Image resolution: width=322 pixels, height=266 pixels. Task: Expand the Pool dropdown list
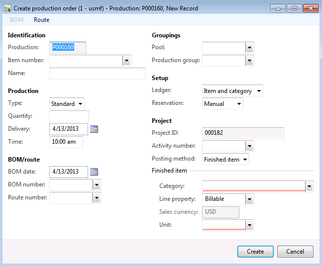pos(249,48)
